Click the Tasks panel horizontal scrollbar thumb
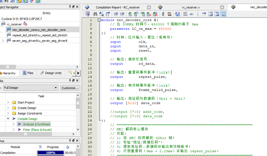 click(x=26, y=134)
